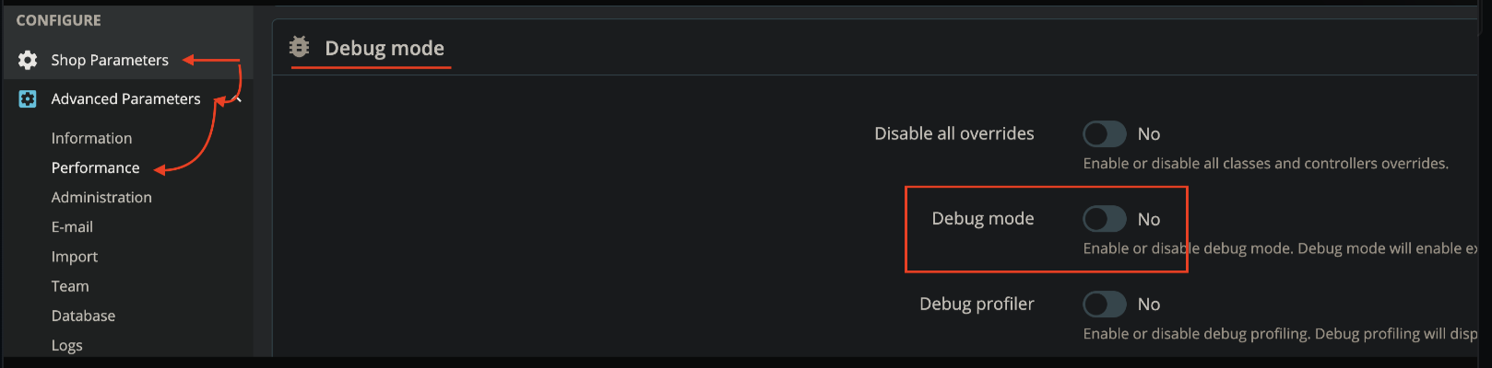
Task: Toggle the Disable all overrides switch
Action: (x=1104, y=134)
